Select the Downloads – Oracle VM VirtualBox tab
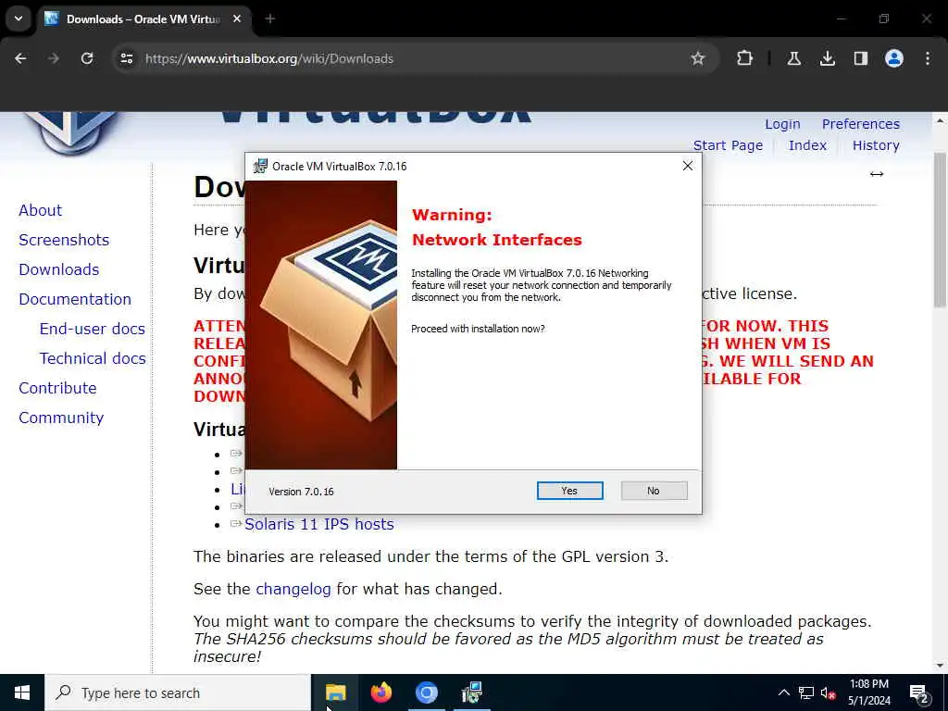948x711 pixels. click(143, 19)
